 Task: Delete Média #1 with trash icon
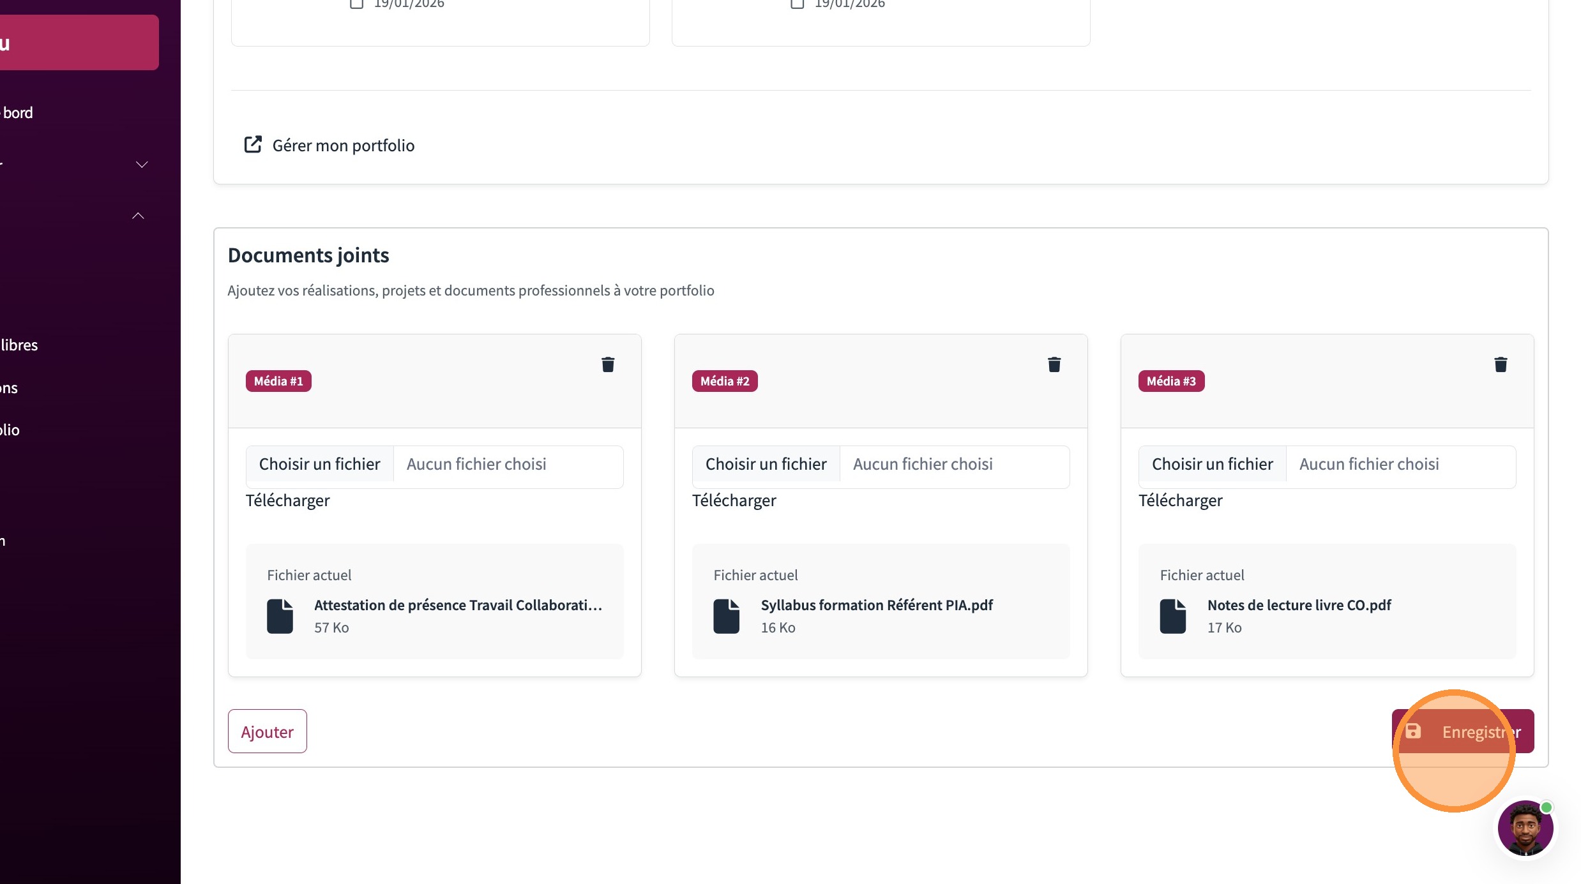coord(607,364)
